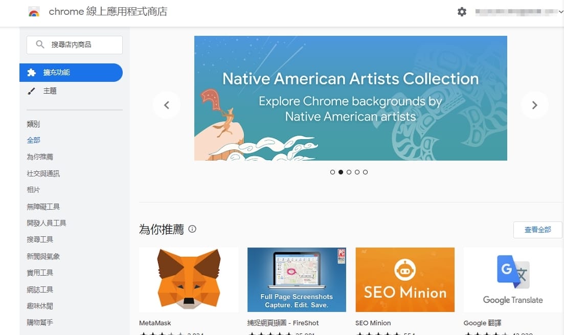The image size is (564, 335).
Task: Choose the 開發人員工具 category
Action: (47, 223)
